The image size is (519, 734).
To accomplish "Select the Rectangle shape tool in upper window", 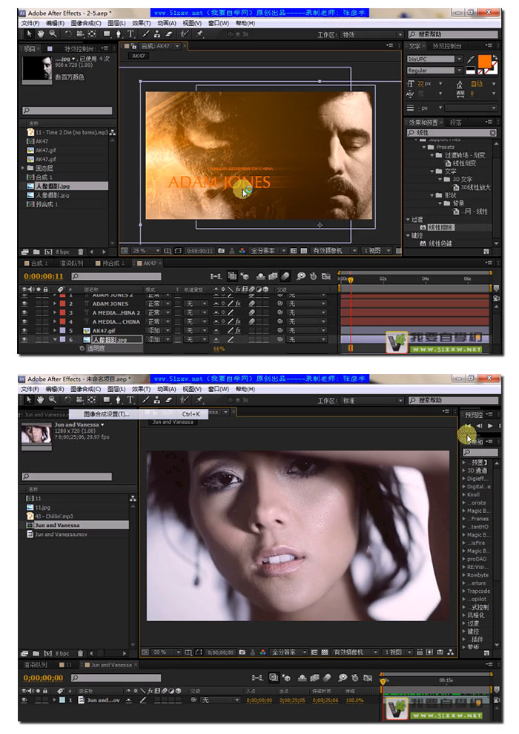I will point(107,33).
